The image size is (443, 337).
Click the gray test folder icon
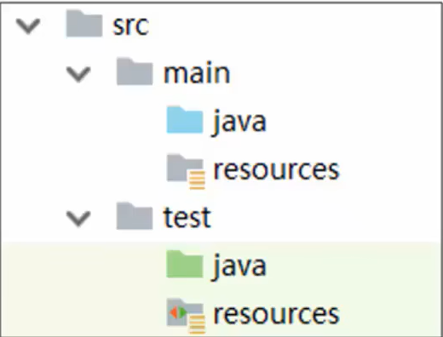click(x=135, y=216)
